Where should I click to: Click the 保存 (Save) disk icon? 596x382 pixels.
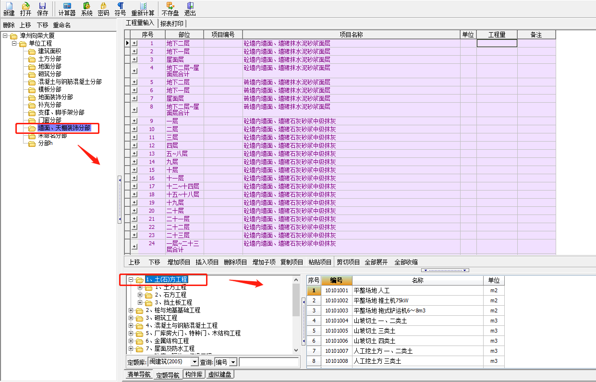(42, 6)
